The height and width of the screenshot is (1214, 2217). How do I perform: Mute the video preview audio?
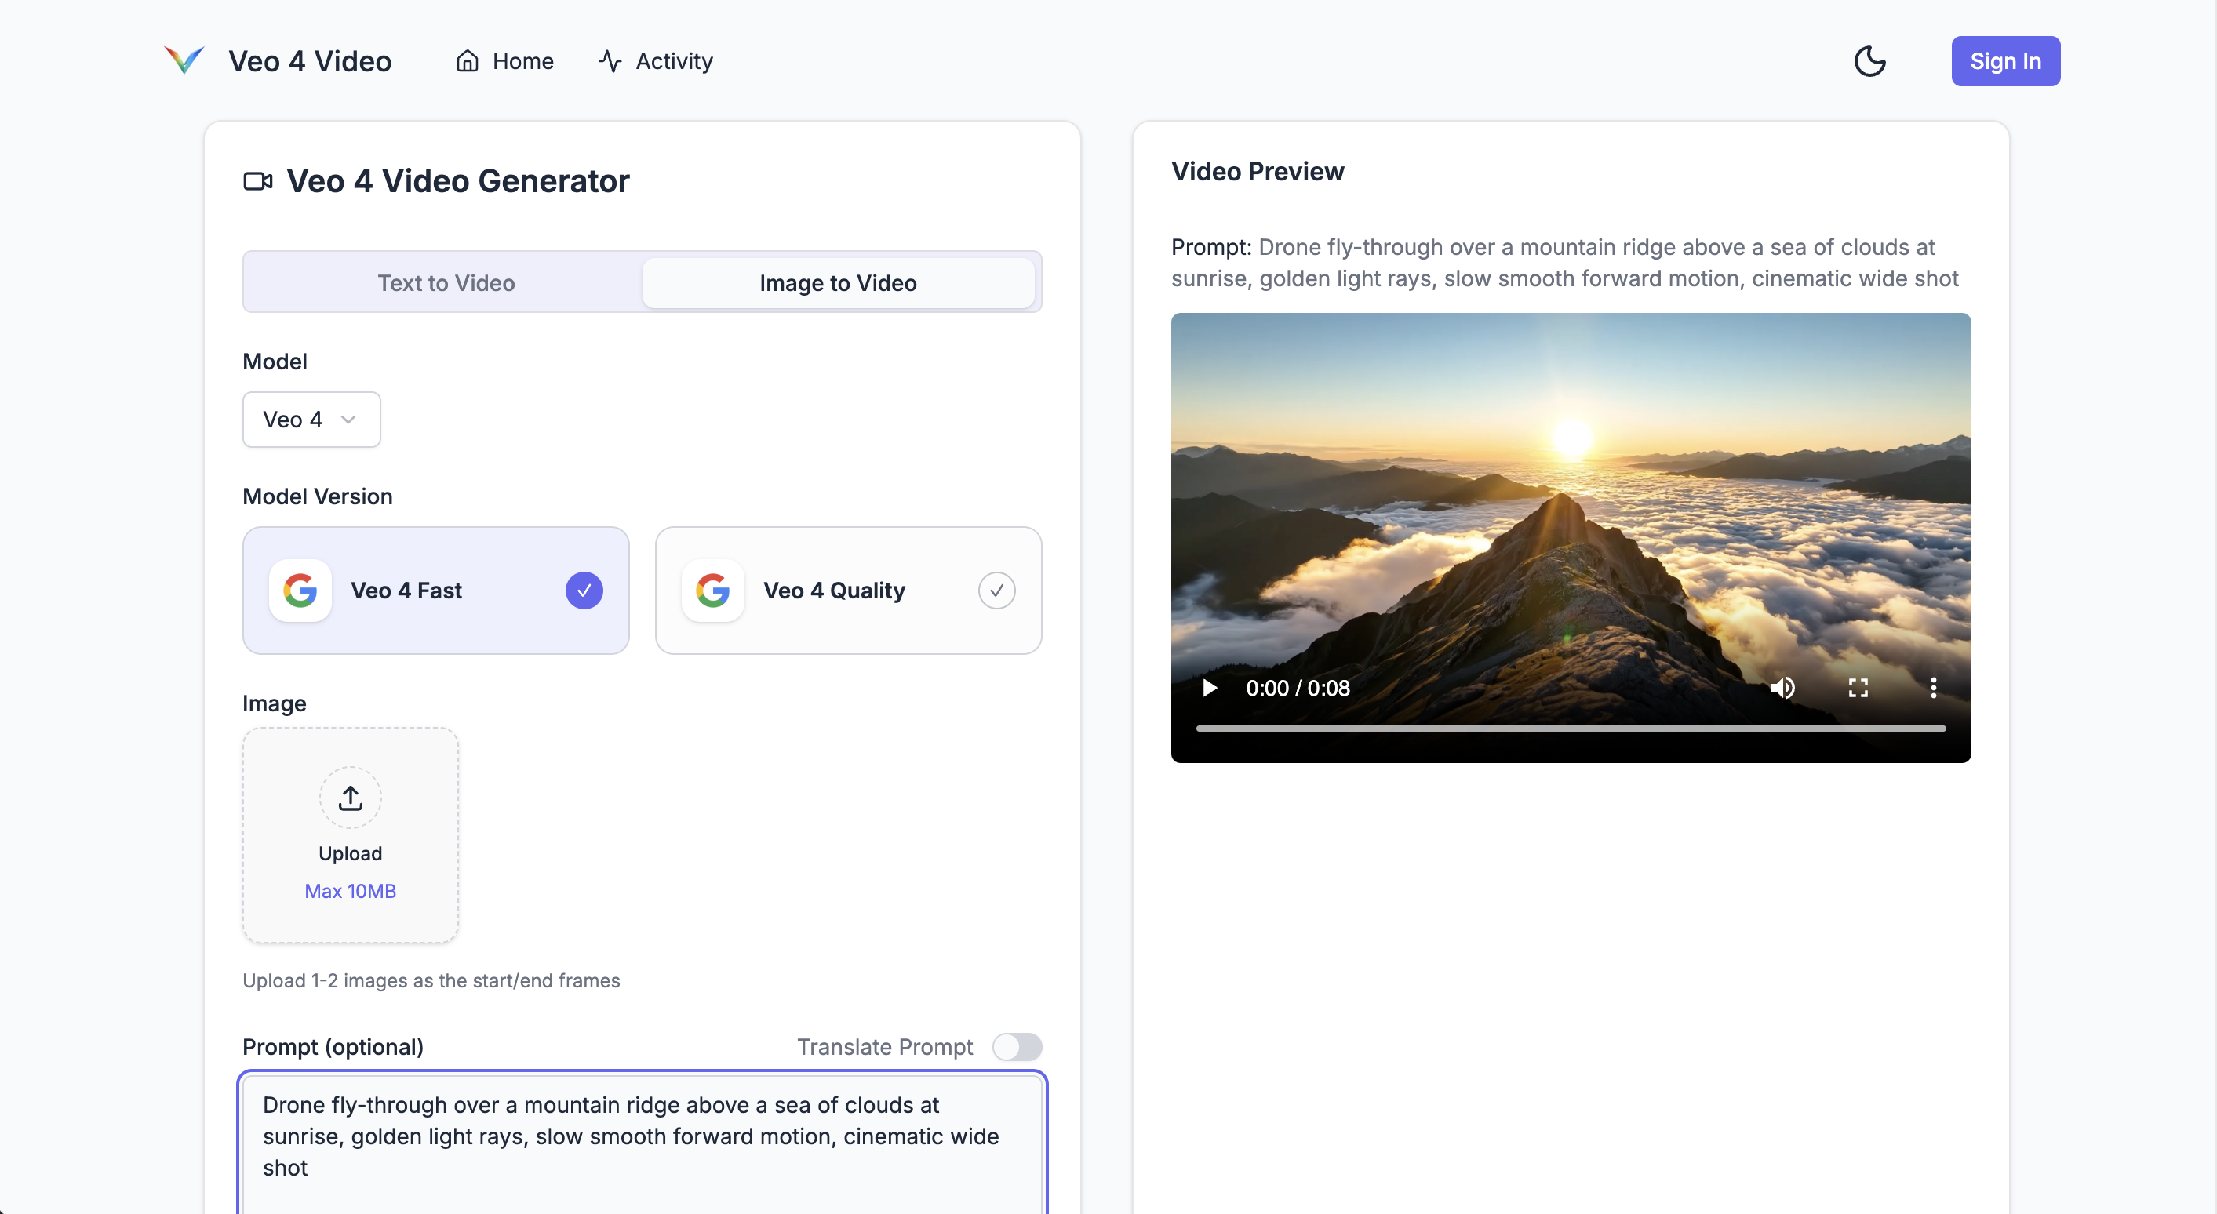pyautogui.click(x=1783, y=688)
